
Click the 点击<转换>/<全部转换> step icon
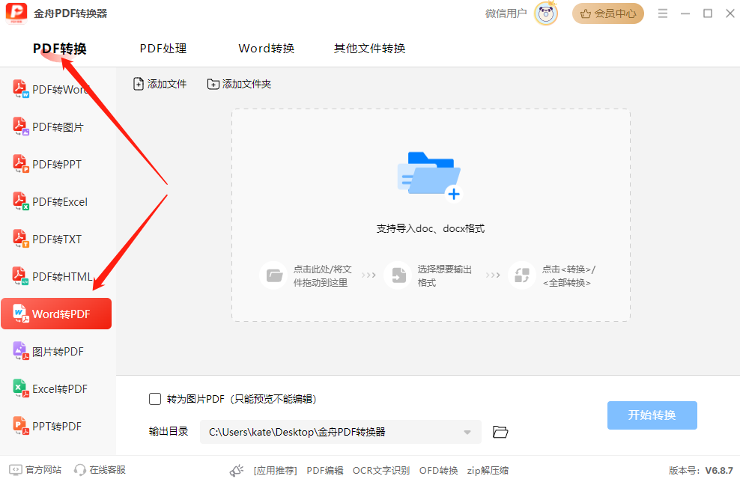point(521,275)
